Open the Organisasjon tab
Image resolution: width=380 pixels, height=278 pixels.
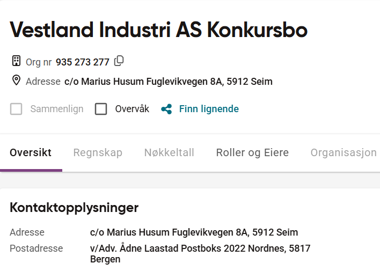[x=344, y=153]
